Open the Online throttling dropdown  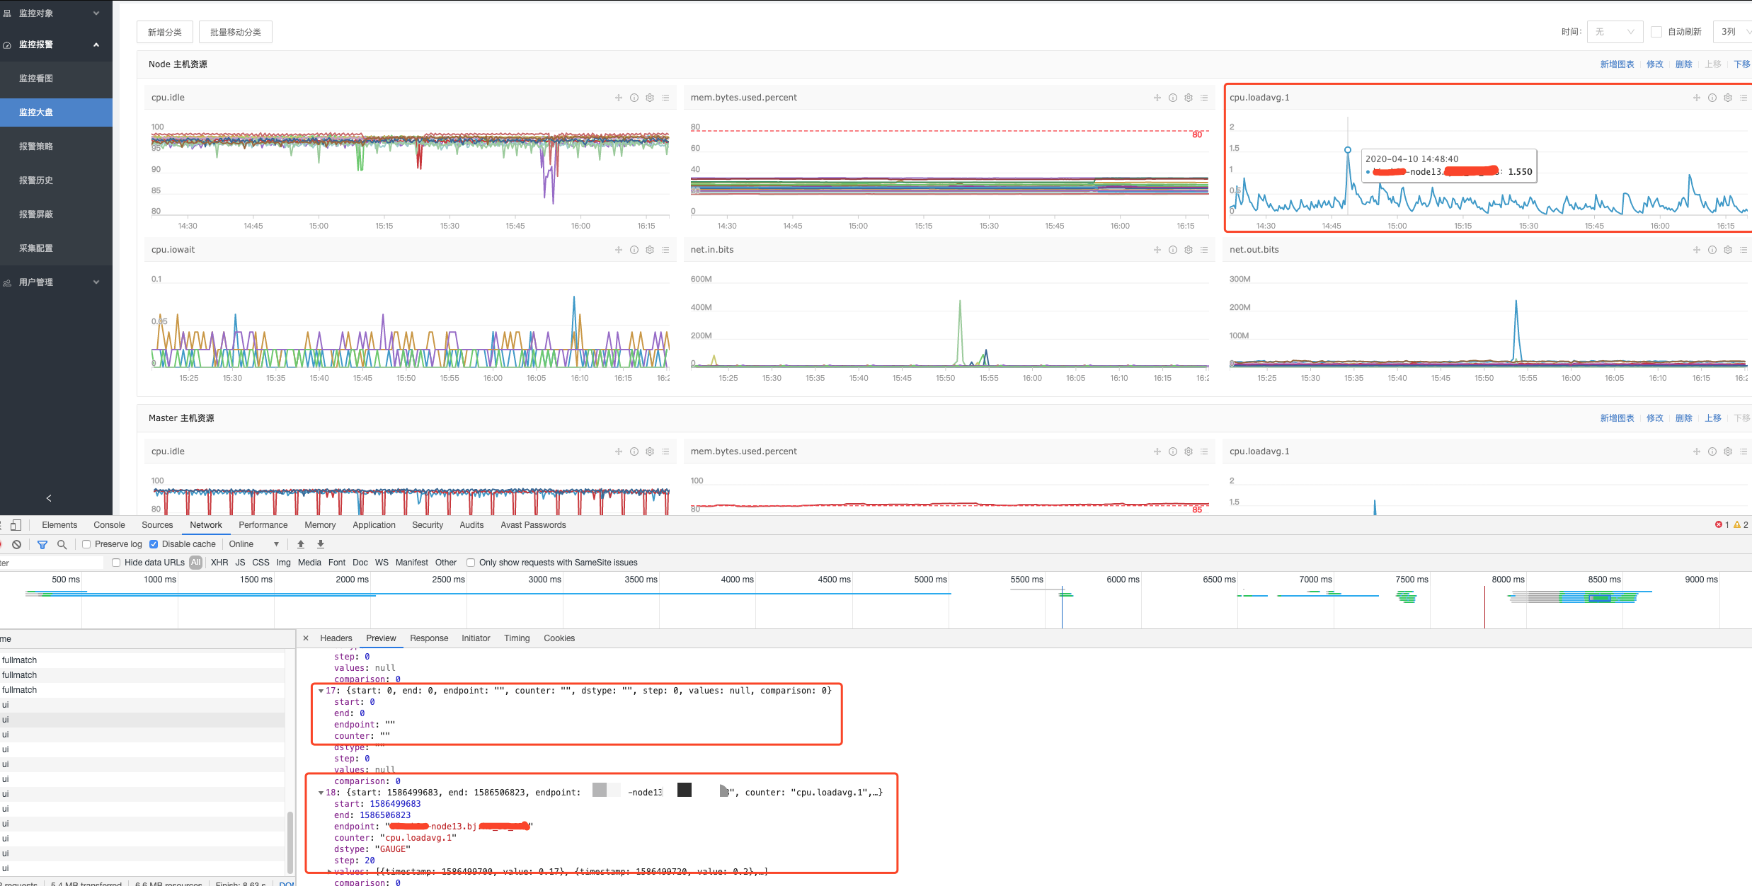click(x=253, y=544)
